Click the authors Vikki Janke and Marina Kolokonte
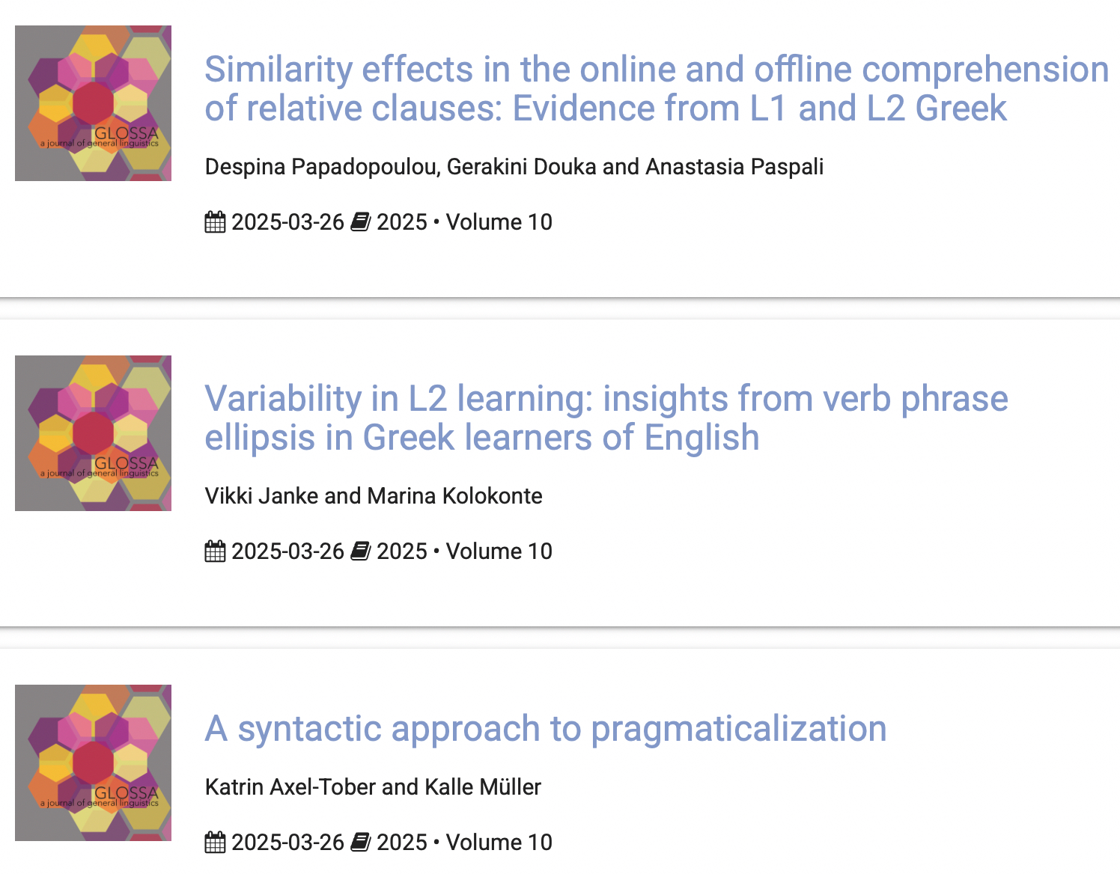1120x874 pixels. [373, 495]
